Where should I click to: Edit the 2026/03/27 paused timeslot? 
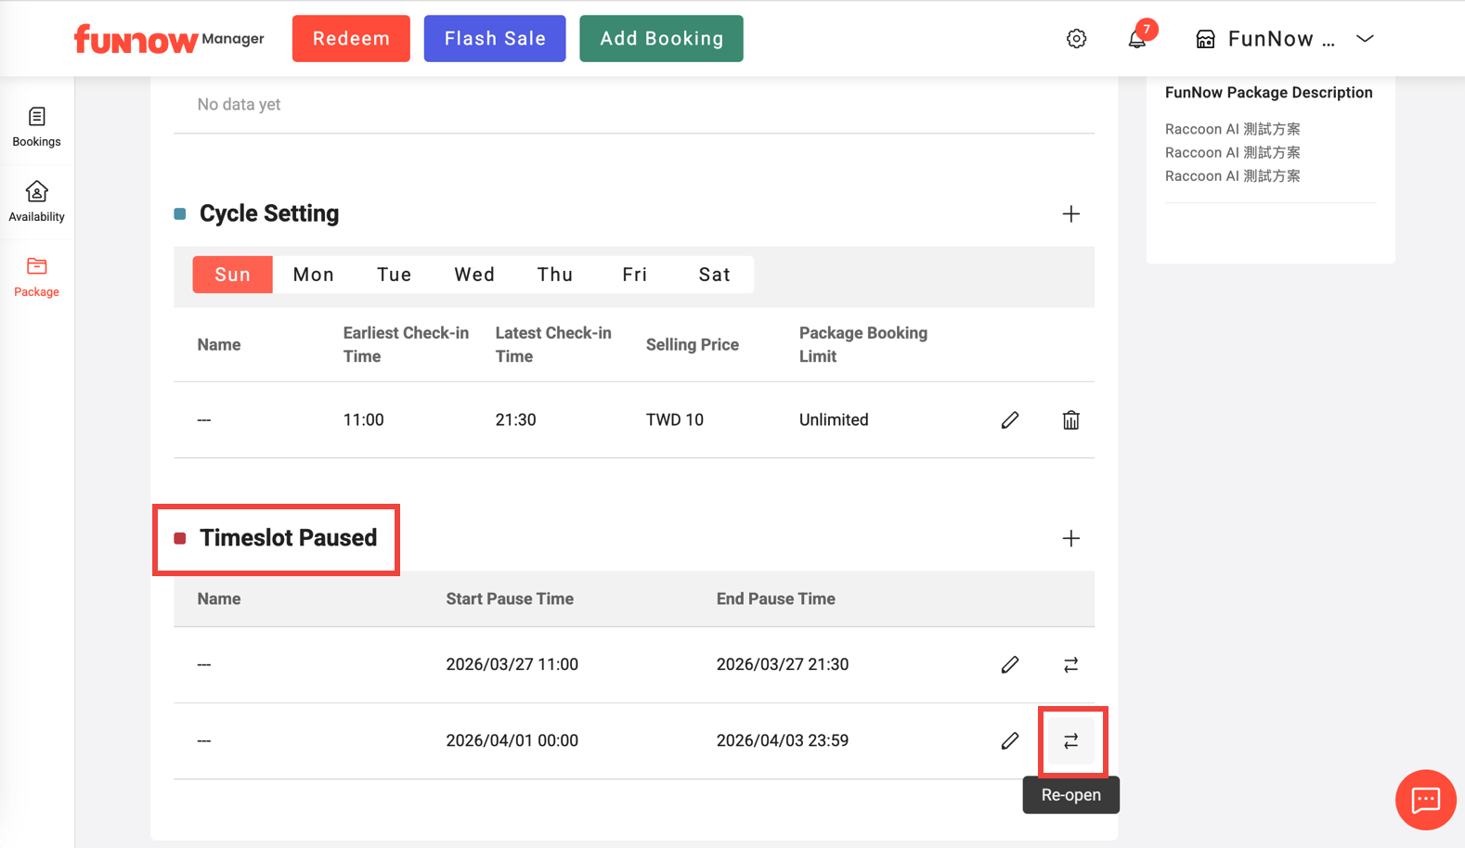tap(1010, 665)
